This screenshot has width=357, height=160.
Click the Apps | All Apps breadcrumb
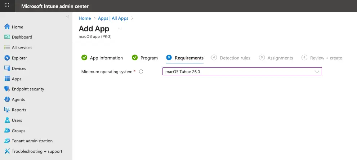(x=113, y=18)
